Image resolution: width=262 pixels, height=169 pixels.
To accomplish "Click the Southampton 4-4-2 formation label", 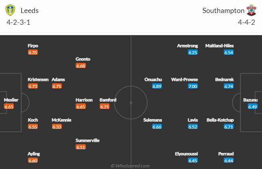I will tap(247, 22).
